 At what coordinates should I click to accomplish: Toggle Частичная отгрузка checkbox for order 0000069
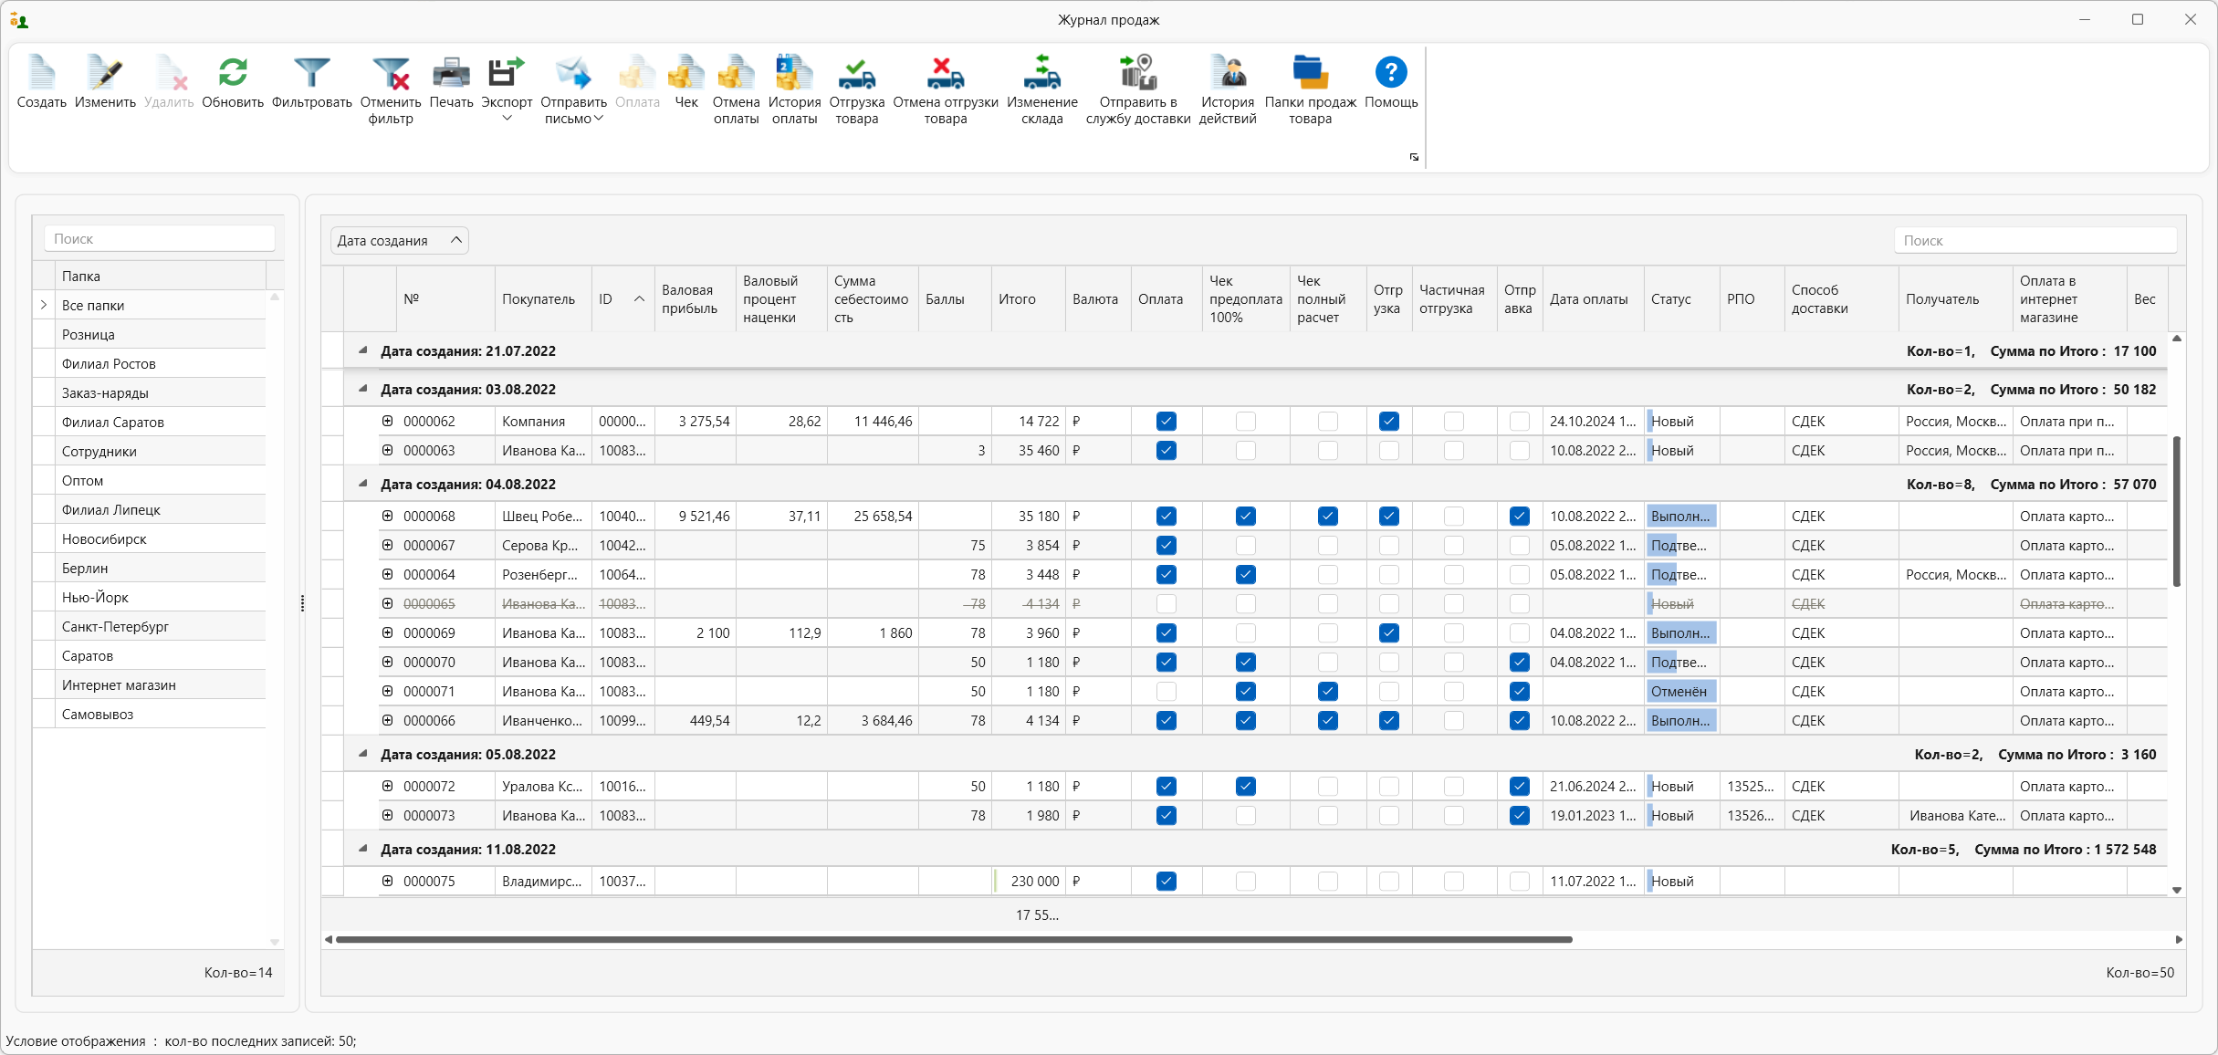(x=1453, y=632)
